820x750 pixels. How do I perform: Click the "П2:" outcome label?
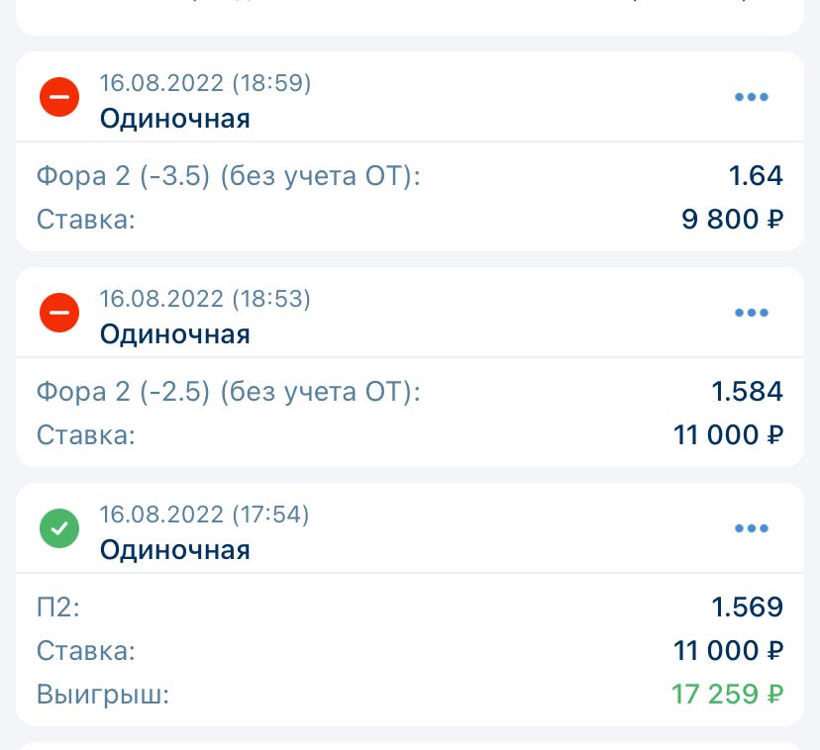pos(57,608)
